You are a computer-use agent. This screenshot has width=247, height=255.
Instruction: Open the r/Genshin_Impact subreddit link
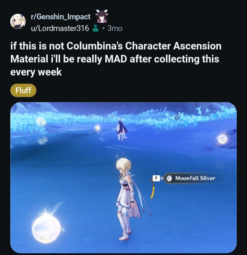[60, 17]
